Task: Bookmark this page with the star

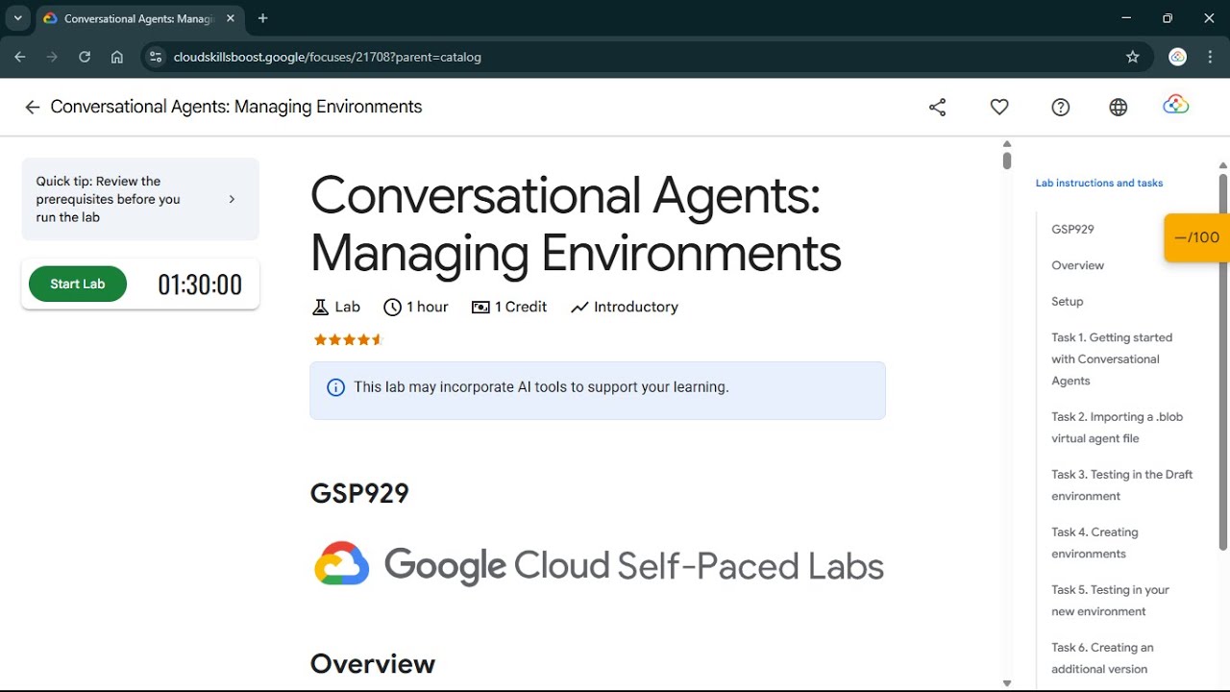Action: tap(1133, 57)
